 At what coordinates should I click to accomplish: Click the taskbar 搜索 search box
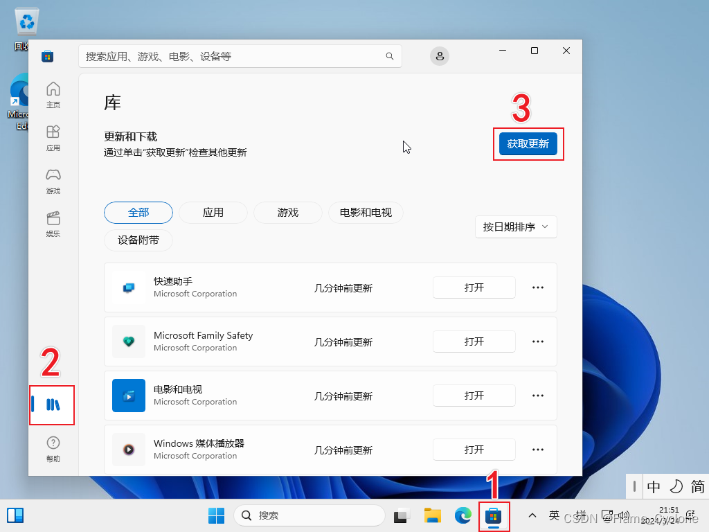(309, 515)
